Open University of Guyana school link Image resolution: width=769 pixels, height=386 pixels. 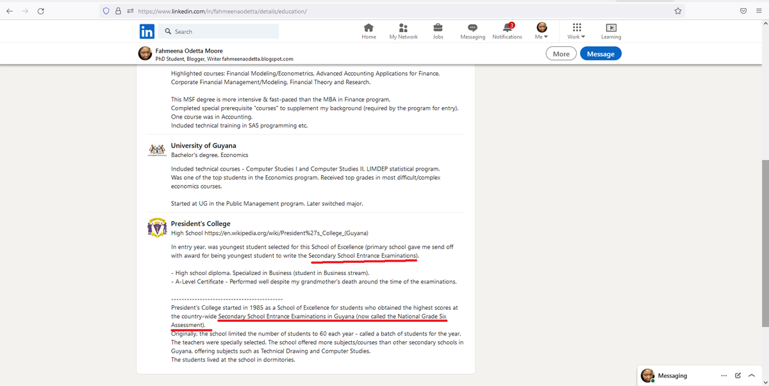203,146
